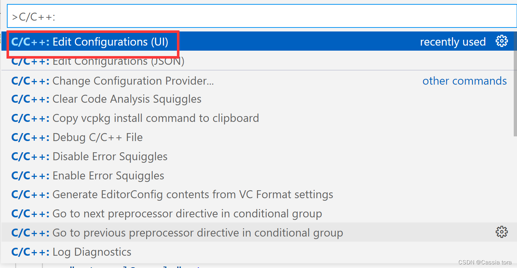
Task: Go to next preprocessor directive command
Action: click(x=166, y=213)
